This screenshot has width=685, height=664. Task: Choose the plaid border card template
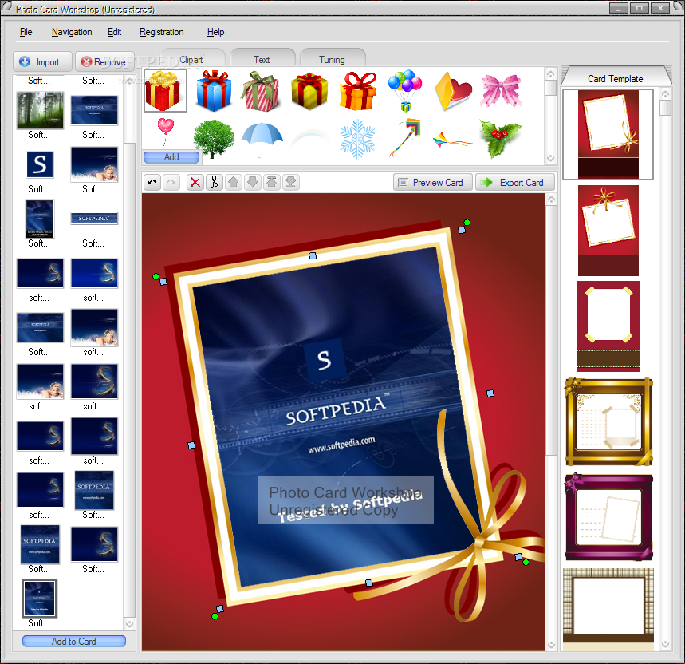click(608, 610)
